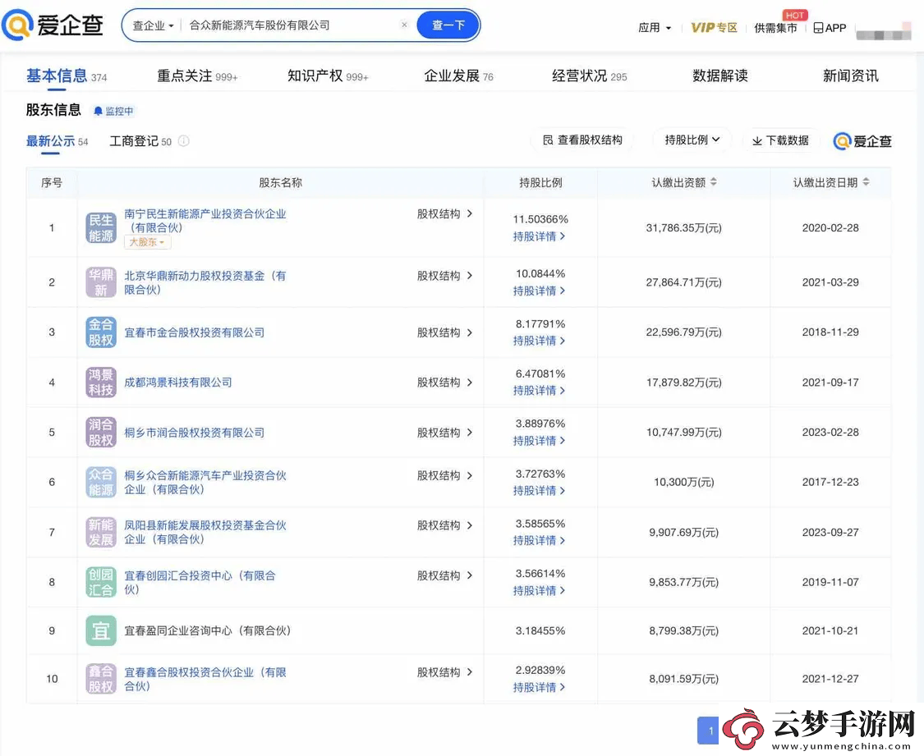
Task: Sort by 认缴出资日期 column arrows
Action: point(866,182)
